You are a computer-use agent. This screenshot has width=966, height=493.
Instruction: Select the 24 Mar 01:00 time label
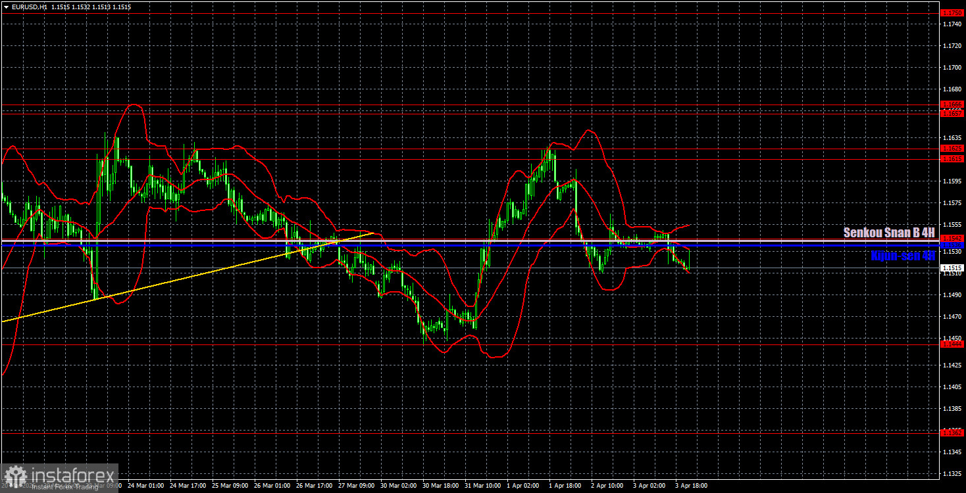[145, 486]
